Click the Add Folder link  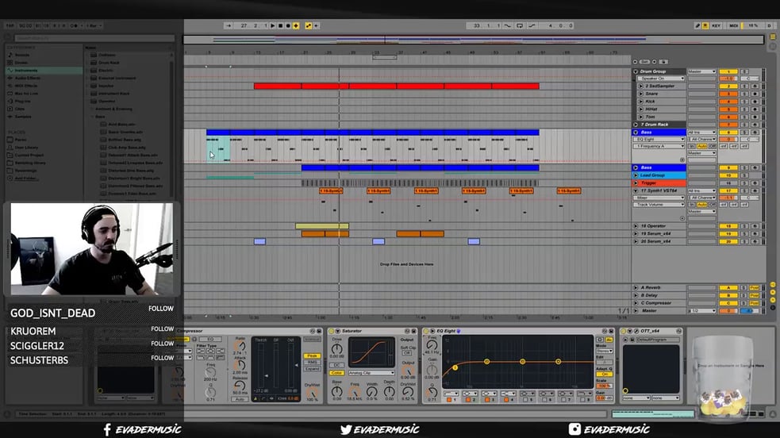25,178
